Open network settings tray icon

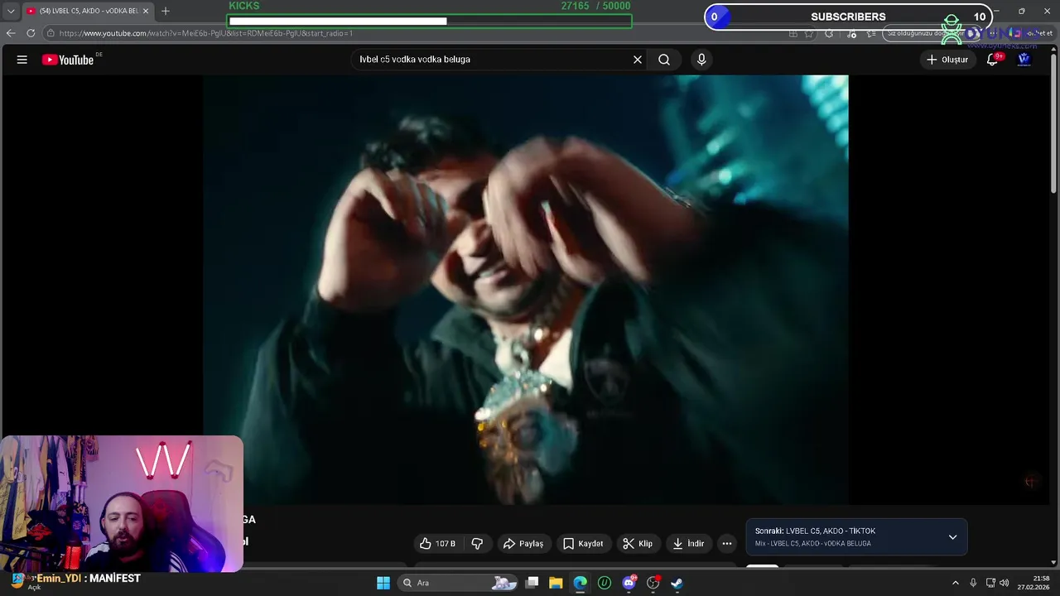[x=990, y=583]
